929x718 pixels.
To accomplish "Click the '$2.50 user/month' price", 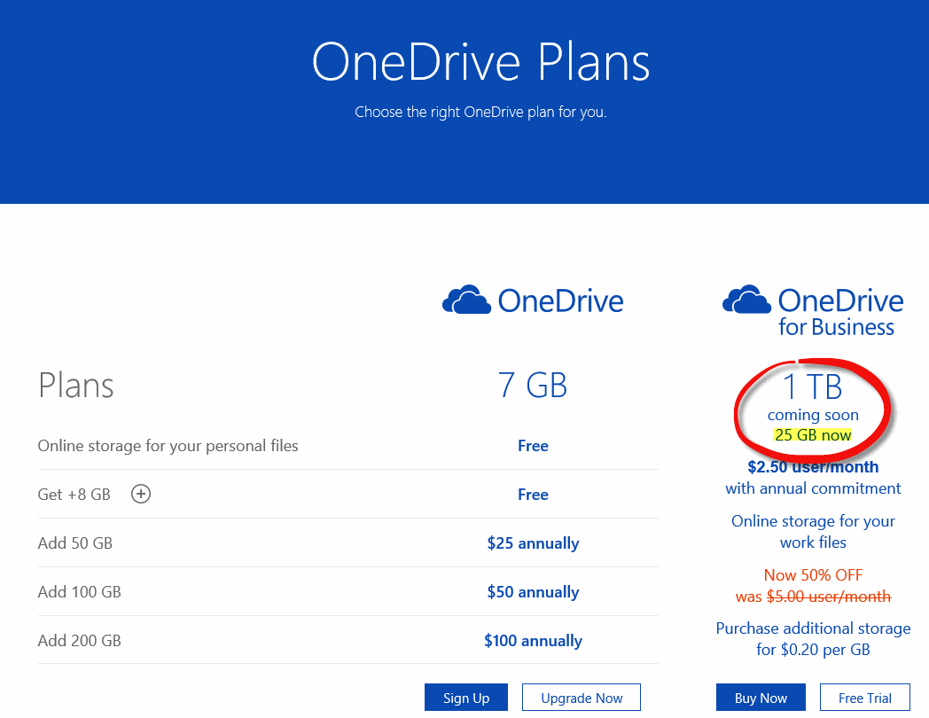I will point(813,467).
